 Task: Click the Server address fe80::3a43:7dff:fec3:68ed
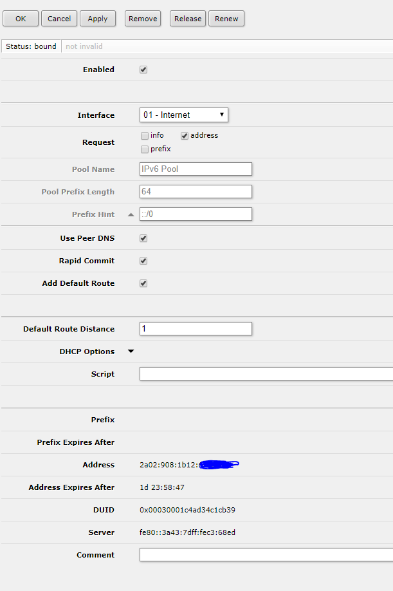pos(187,532)
